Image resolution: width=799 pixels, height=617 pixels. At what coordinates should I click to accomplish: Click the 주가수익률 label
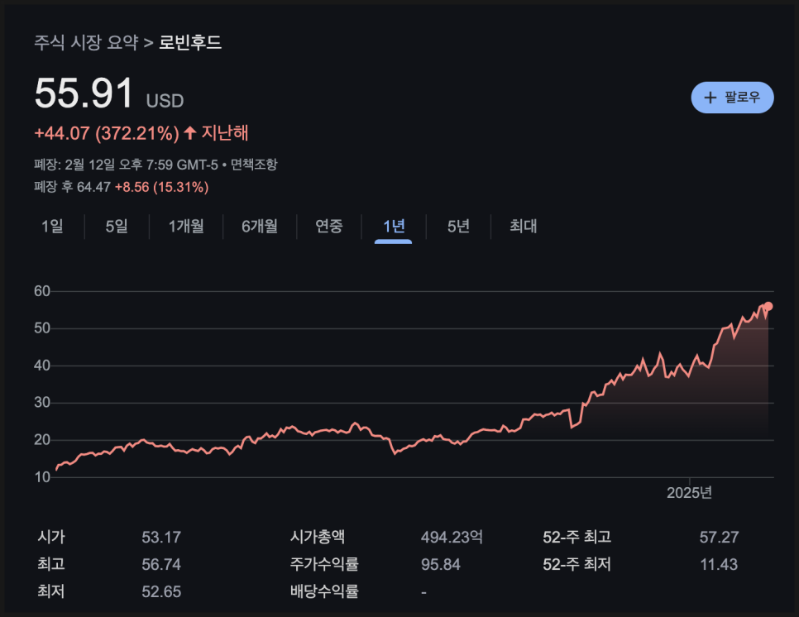(324, 565)
